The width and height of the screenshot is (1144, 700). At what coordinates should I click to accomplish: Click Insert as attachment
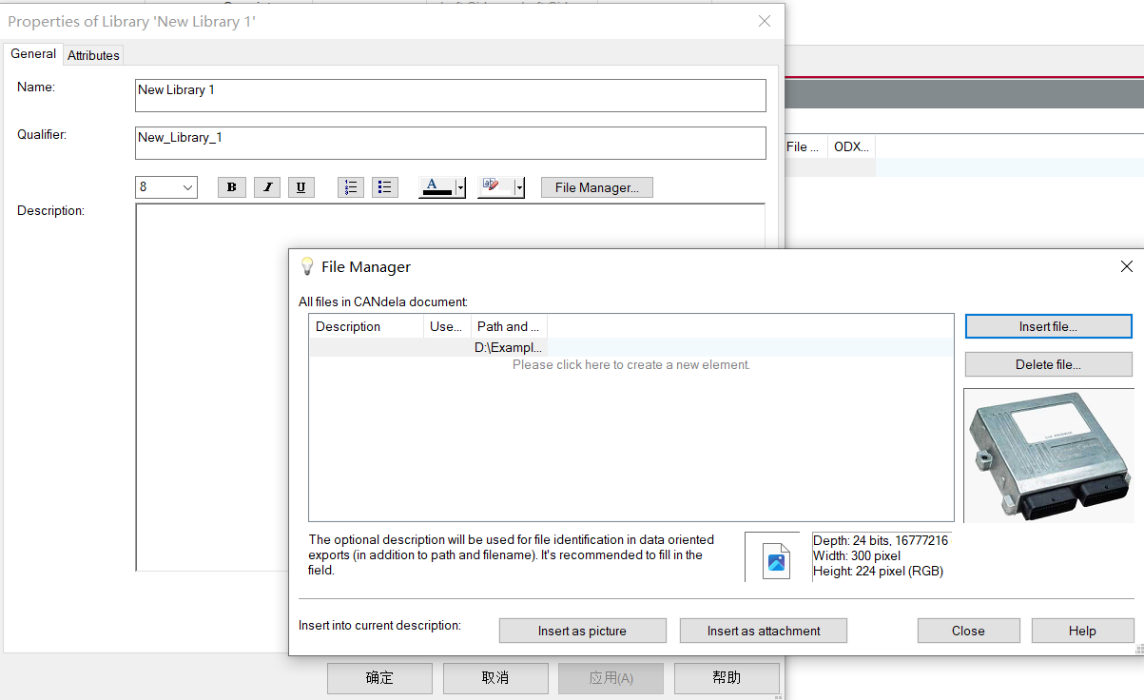(x=764, y=631)
